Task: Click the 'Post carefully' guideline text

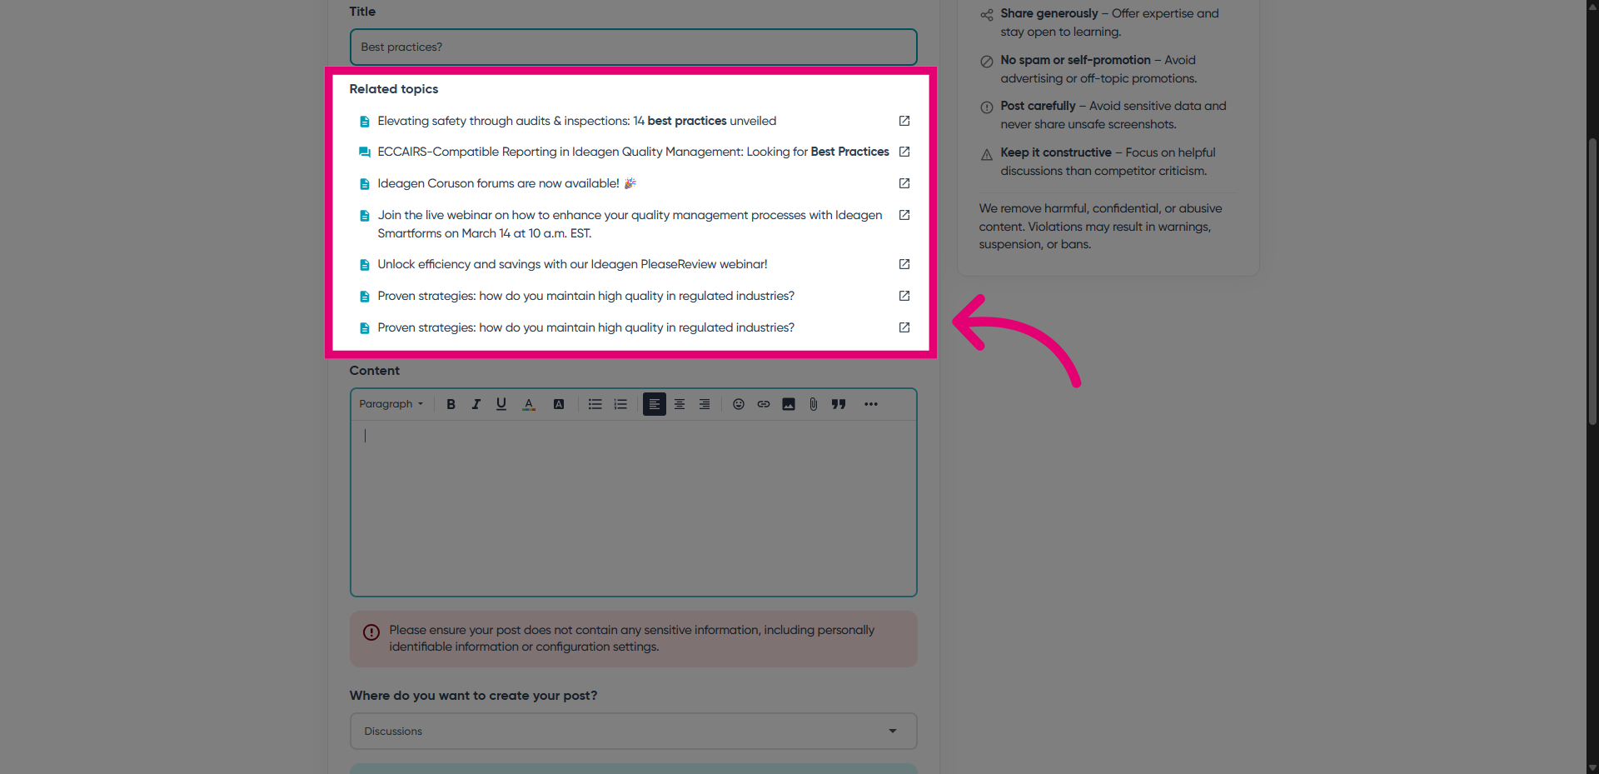Action: coord(1113,115)
